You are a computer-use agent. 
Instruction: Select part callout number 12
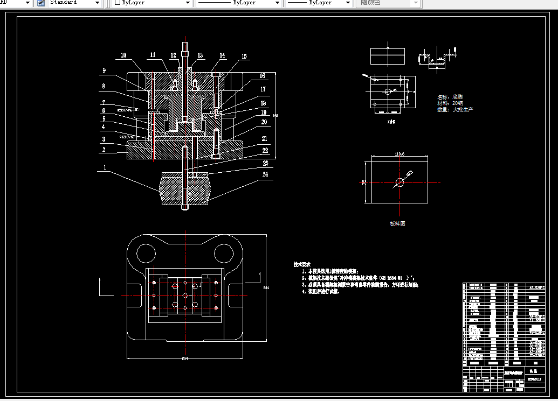(x=173, y=55)
